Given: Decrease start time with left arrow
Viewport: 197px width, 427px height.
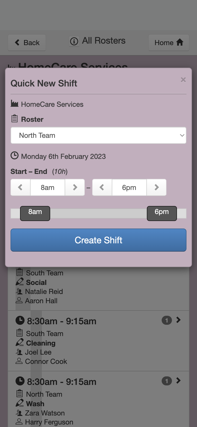Looking at the screenshot, I should click(x=21, y=187).
